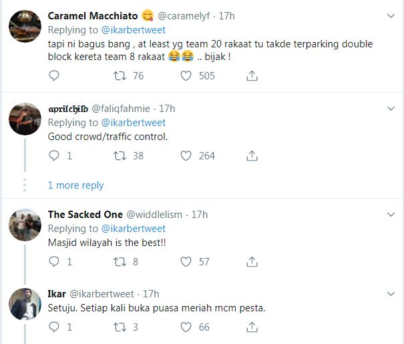Expand the 1 more reply thread

75,185
